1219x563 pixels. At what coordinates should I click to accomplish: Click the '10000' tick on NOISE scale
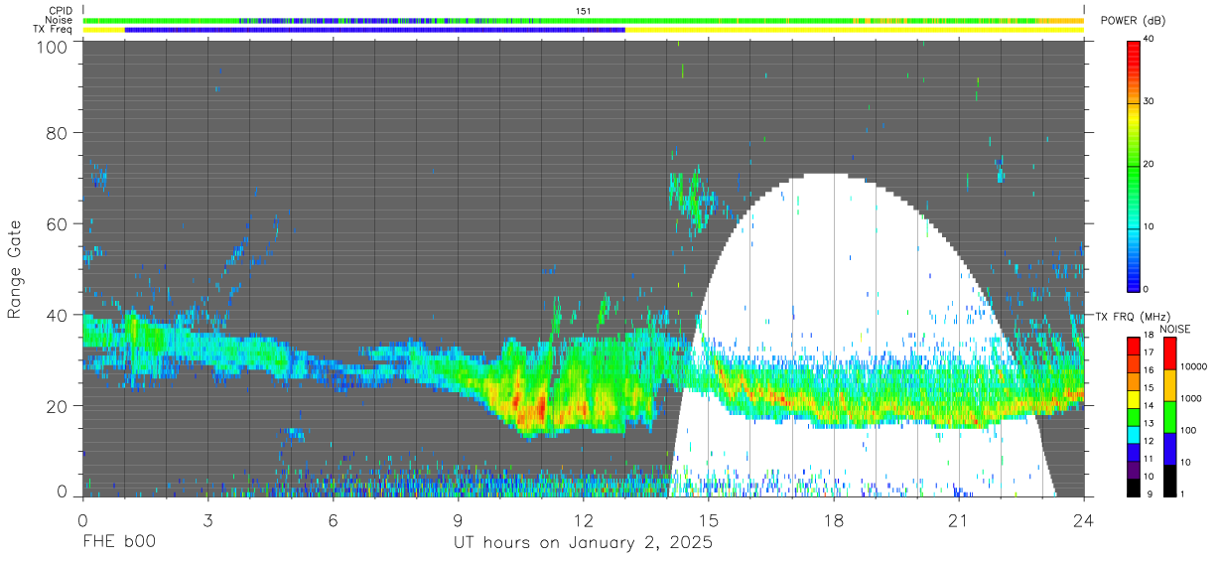(1193, 367)
